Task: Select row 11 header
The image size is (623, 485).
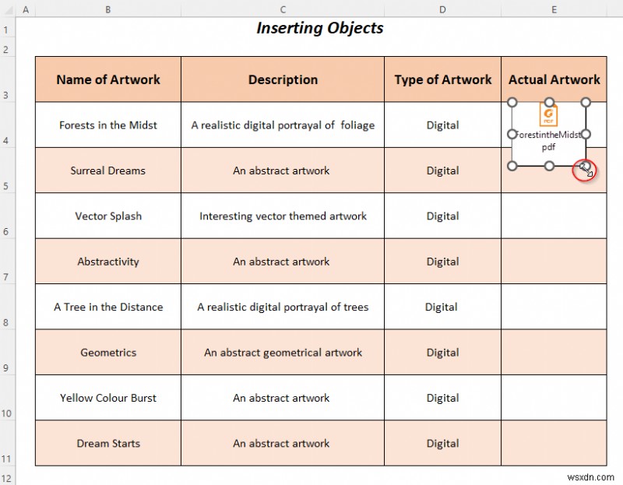Action: click(7, 443)
